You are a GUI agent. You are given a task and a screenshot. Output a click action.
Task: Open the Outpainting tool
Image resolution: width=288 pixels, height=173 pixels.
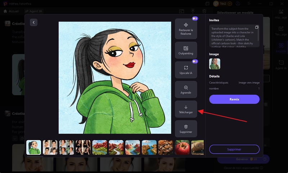(186, 50)
